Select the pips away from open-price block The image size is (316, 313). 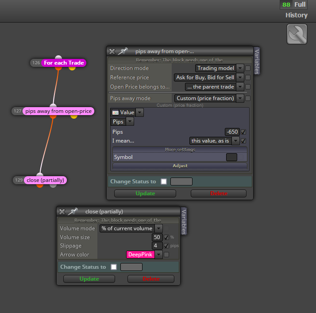(x=58, y=111)
